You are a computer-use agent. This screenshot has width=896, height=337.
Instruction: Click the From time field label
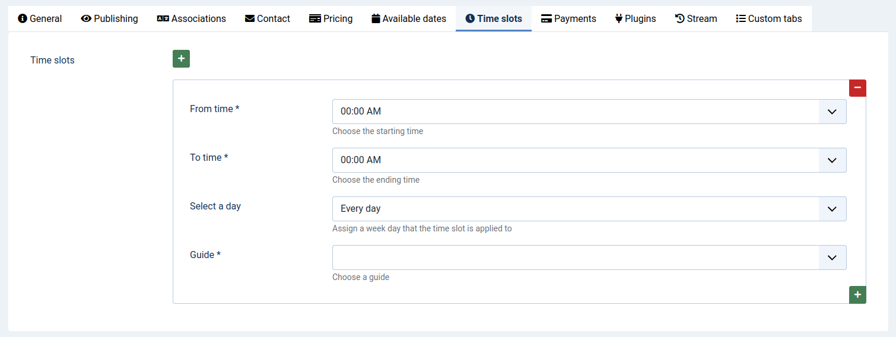[x=214, y=109]
